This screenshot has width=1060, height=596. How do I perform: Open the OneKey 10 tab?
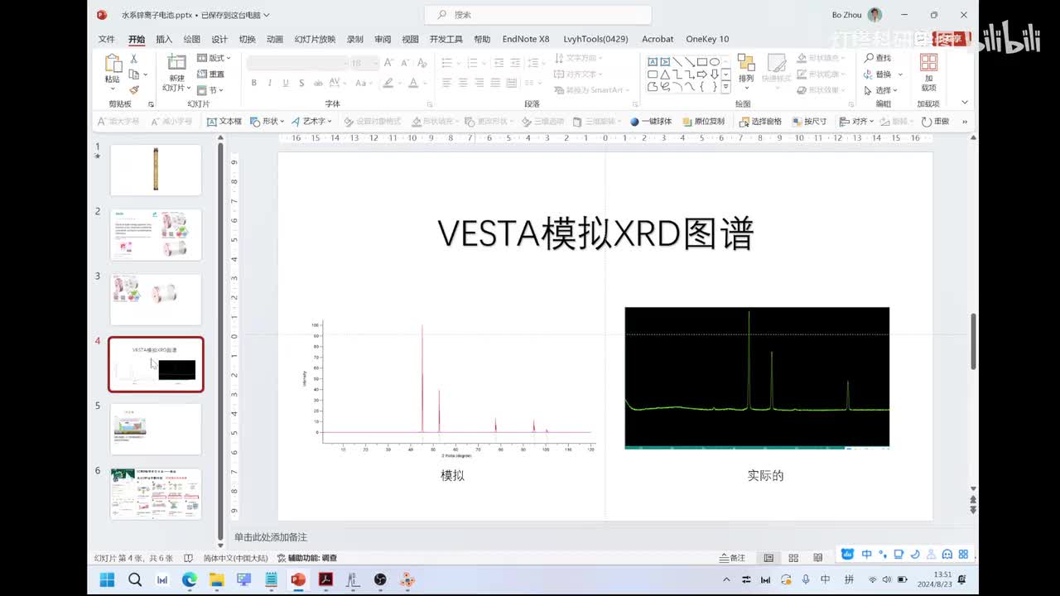(x=707, y=39)
